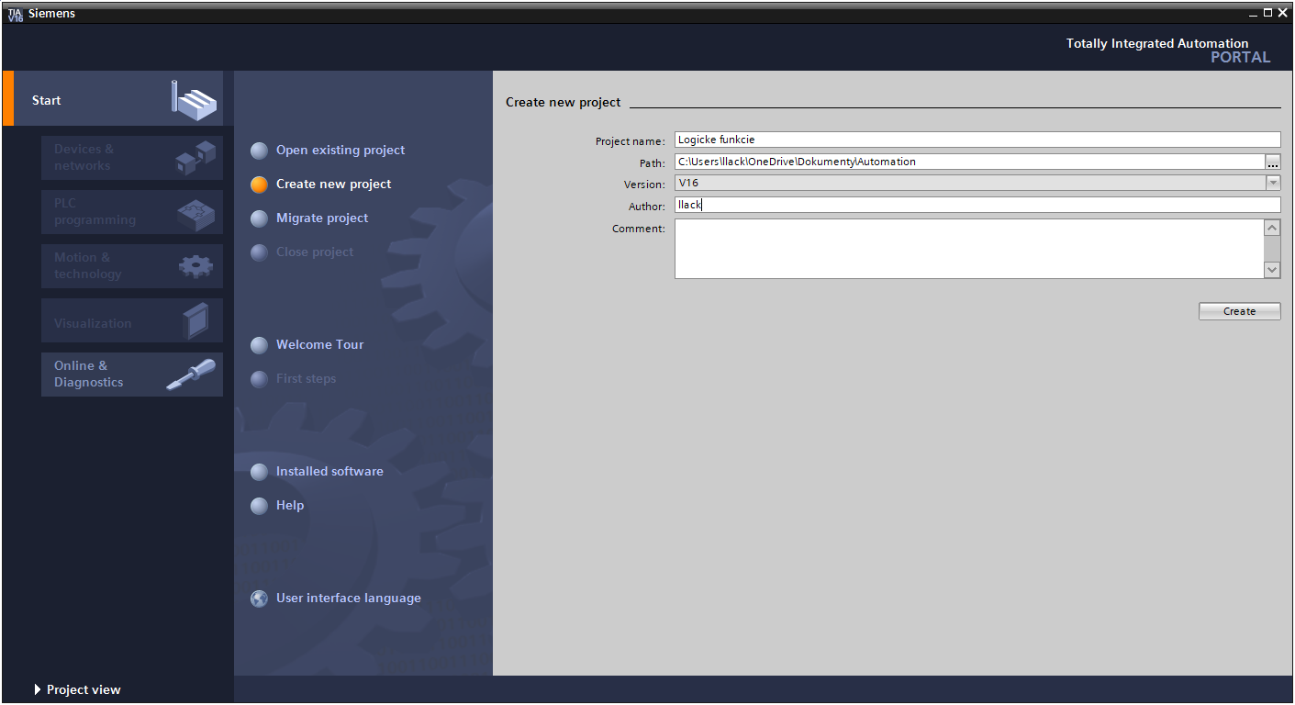Click the Start portal factory icon

coord(195,99)
